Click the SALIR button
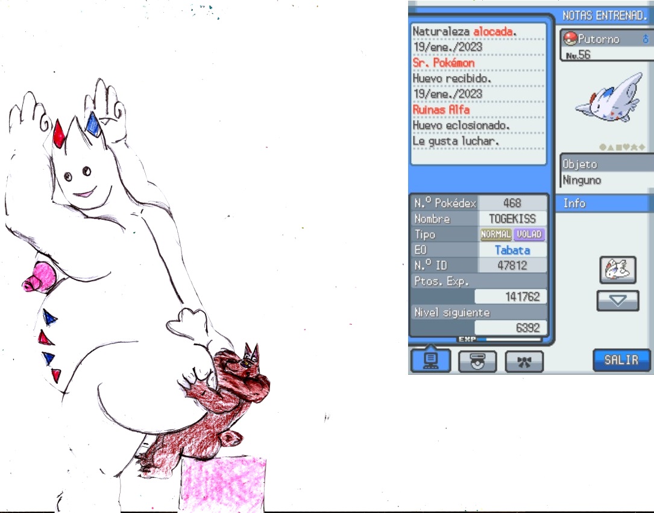654x513 pixels. click(x=621, y=360)
